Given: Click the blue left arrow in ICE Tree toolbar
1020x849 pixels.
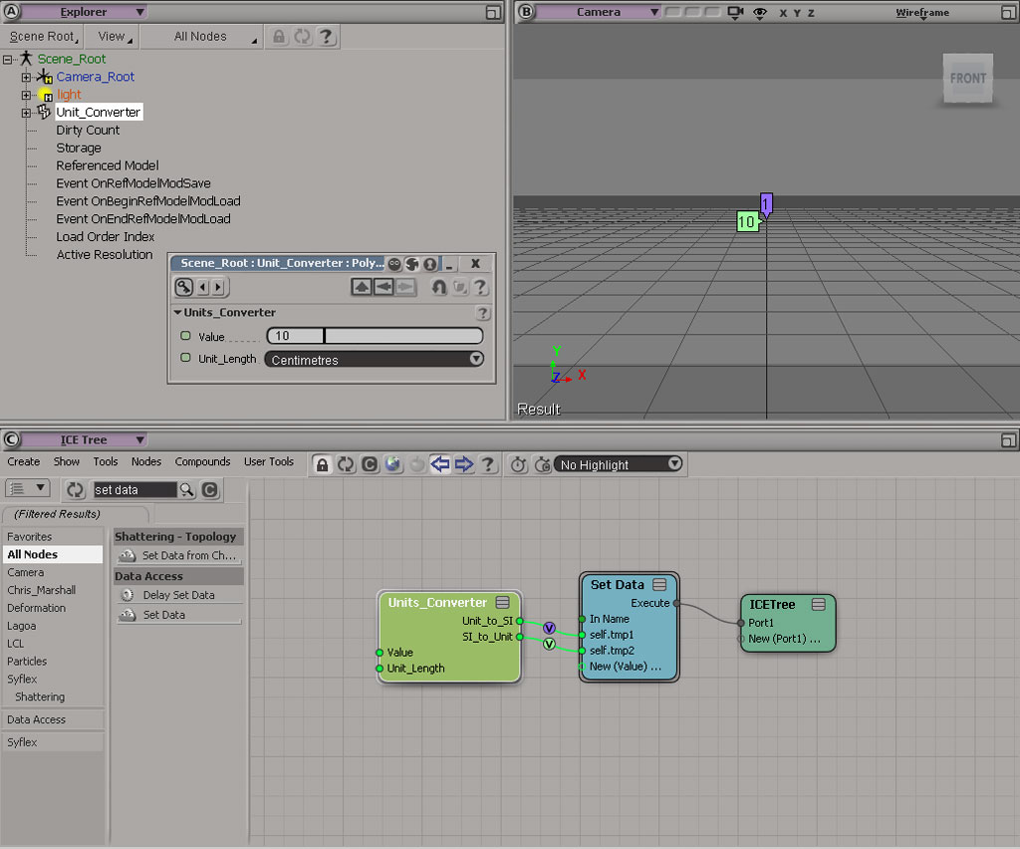Looking at the screenshot, I should [x=440, y=464].
